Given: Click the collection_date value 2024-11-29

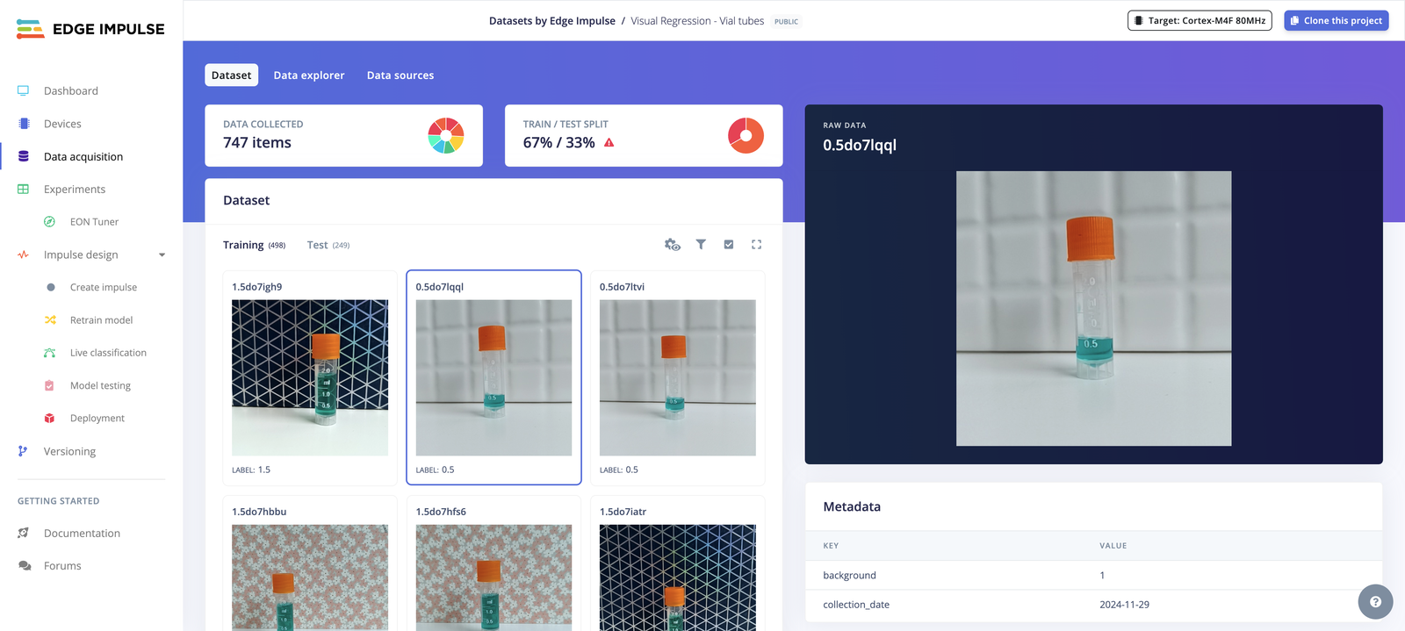Looking at the screenshot, I should pos(1124,605).
